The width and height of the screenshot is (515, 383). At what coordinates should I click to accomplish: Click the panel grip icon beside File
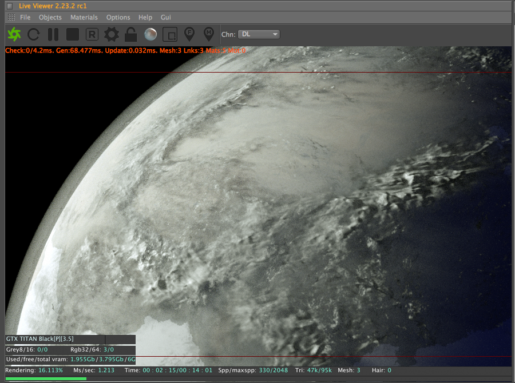tap(11, 17)
